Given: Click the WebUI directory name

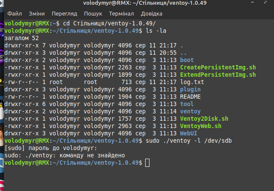Looking at the screenshot, I should (x=189, y=134).
